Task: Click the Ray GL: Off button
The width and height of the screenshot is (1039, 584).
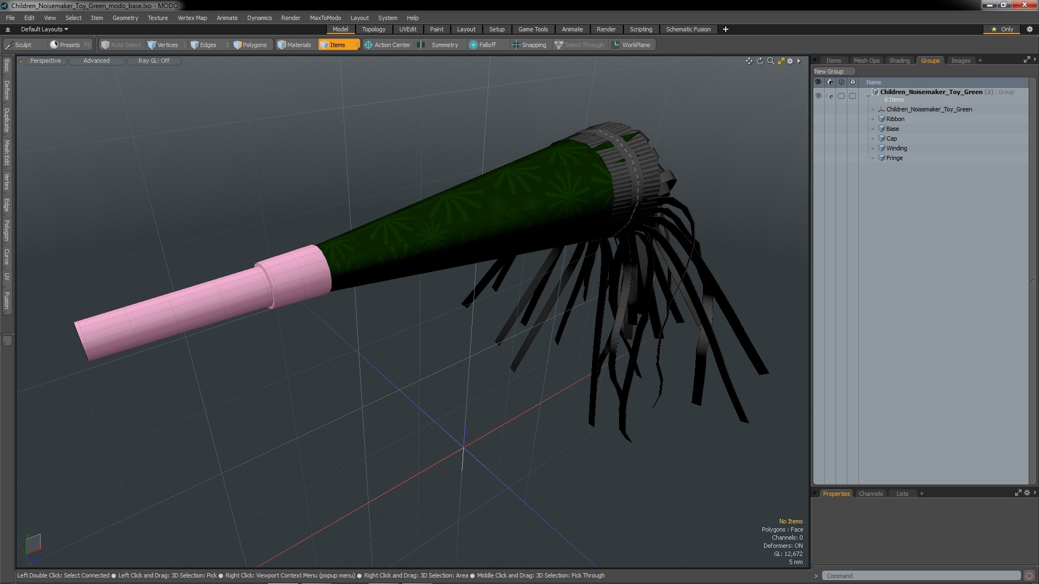Action: point(154,61)
